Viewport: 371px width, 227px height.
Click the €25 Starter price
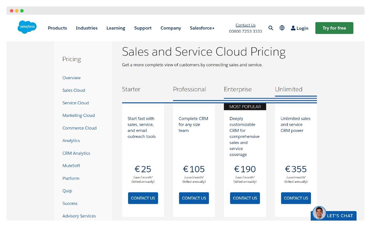(143, 169)
